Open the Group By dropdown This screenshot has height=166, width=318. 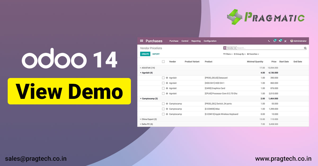[240, 54]
